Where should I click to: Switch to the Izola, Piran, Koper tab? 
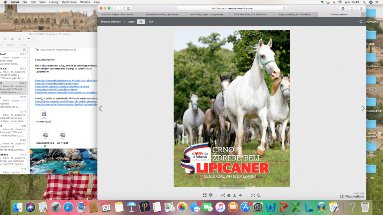pos(207,15)
